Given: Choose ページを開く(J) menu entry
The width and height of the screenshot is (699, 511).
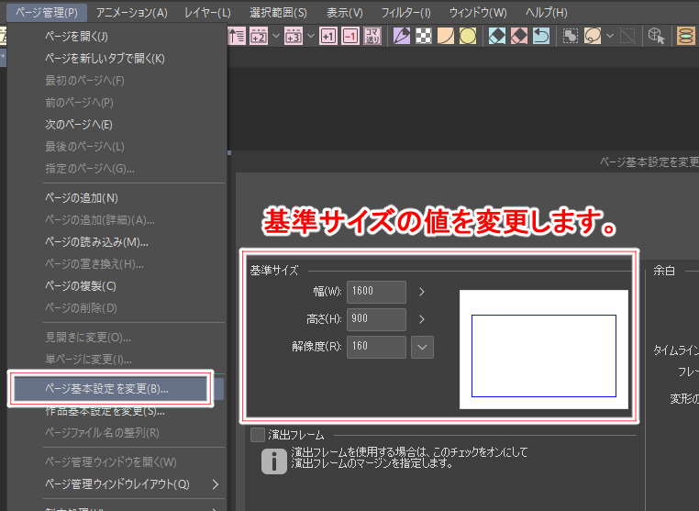Looking at the screenshot, I should click(118, 37).
